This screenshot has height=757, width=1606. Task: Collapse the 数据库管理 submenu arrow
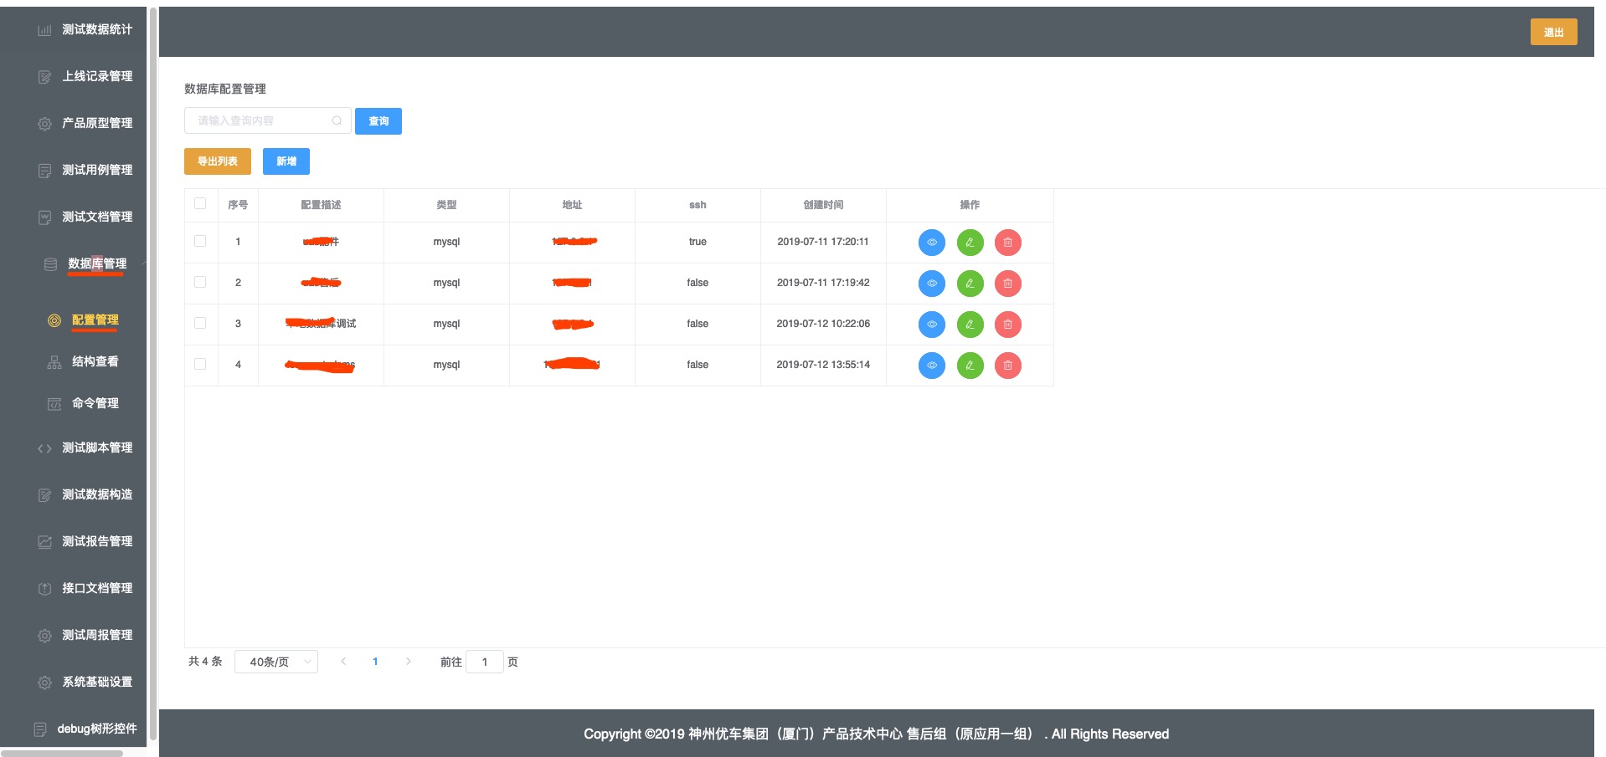[144, 263]
